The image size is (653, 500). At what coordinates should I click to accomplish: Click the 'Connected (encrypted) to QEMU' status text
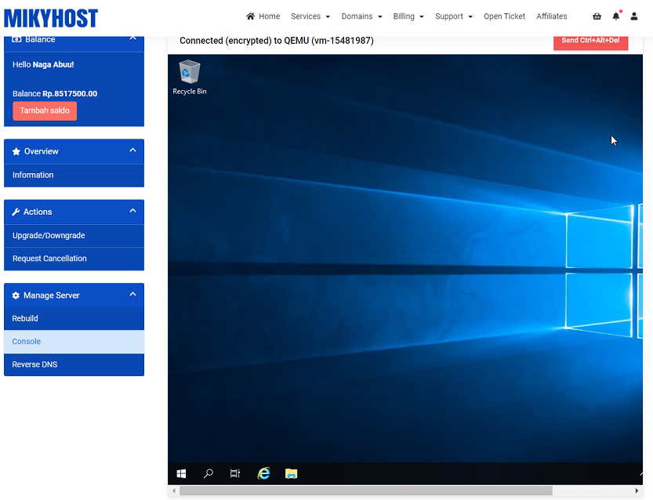click(277, 41)
